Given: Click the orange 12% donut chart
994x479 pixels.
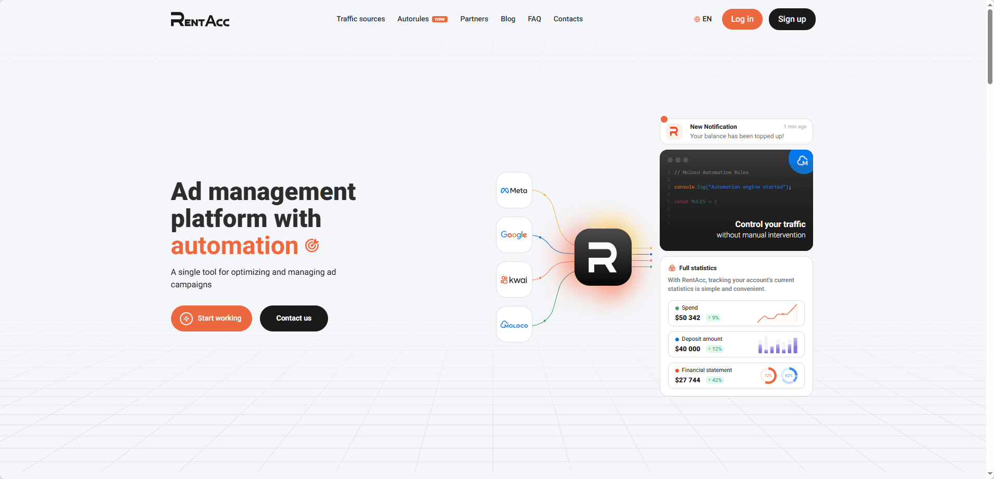Looking at the screenshot, I should click(x=768, y=376).
